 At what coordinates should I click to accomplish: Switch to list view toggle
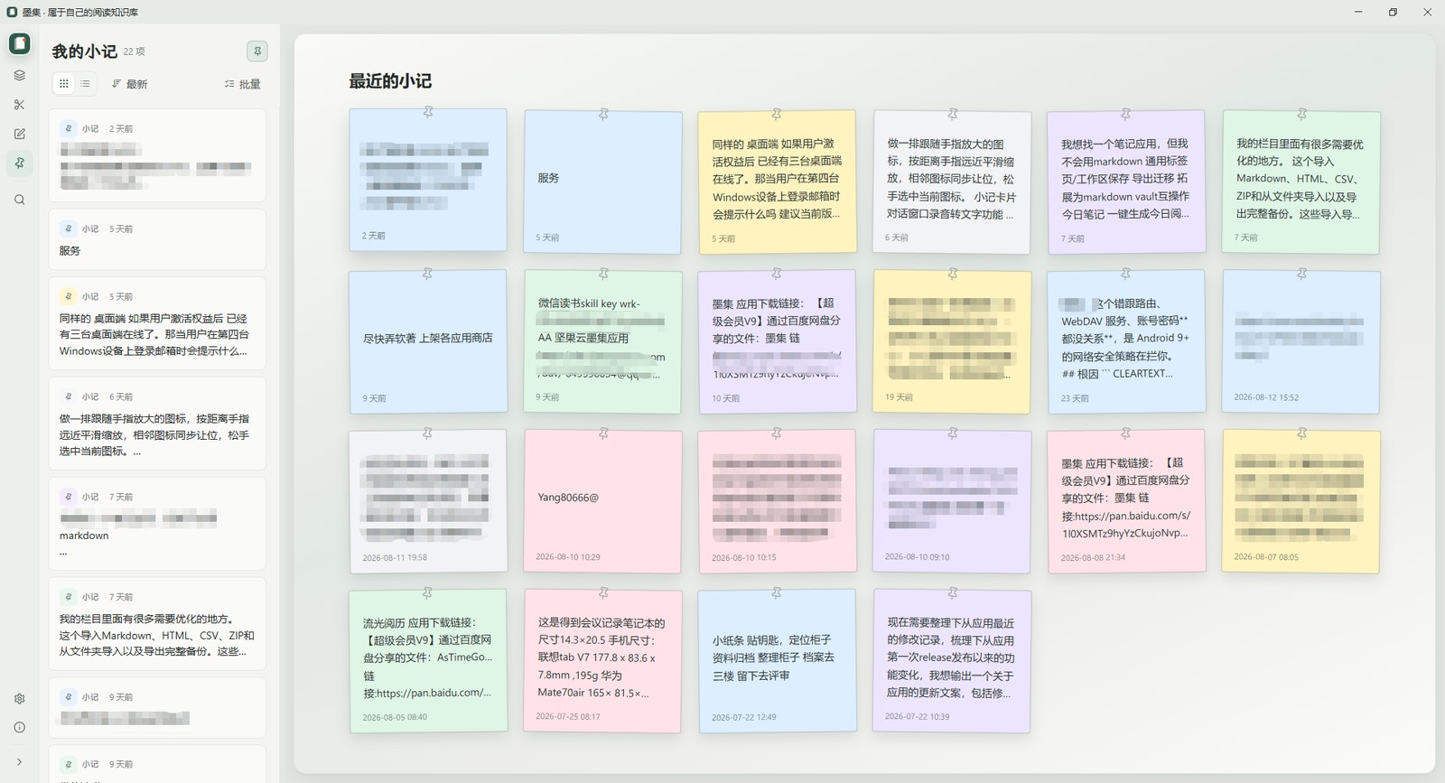[85, 84]
